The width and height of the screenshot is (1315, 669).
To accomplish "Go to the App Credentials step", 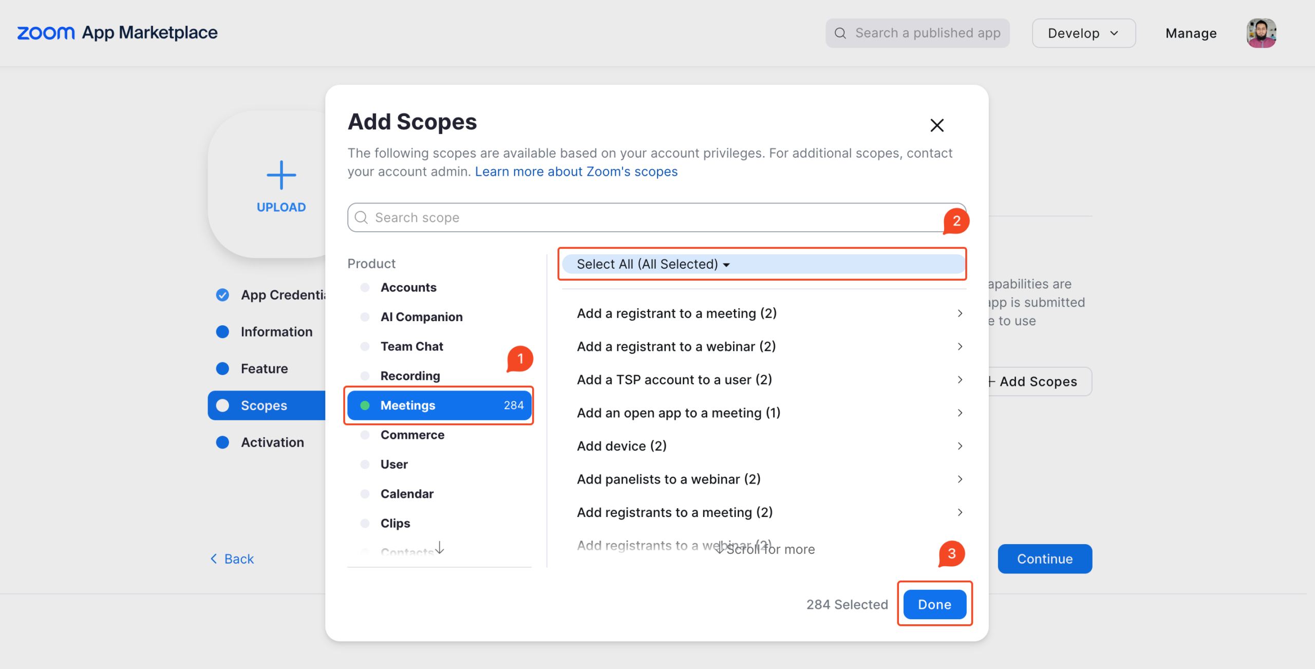I will [x=270, y=295].
